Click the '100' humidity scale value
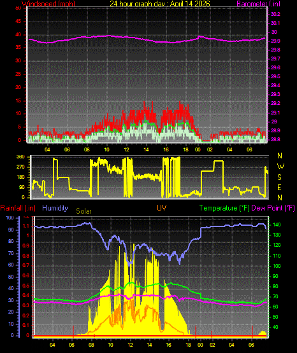Image resolution: width=297 pixels, height=353 pixels. (x=10, y=218)
